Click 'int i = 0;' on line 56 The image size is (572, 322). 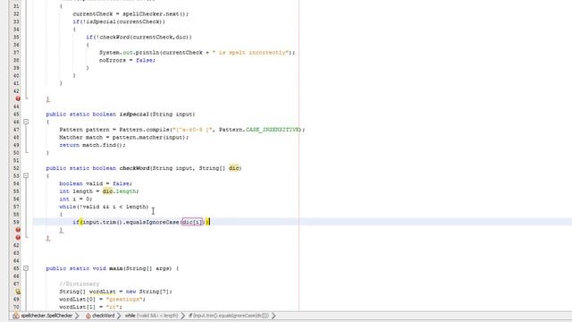point(76,199)
